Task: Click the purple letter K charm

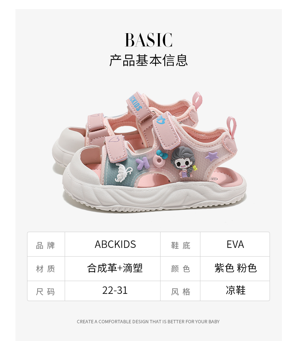Action: click(142, 163)
